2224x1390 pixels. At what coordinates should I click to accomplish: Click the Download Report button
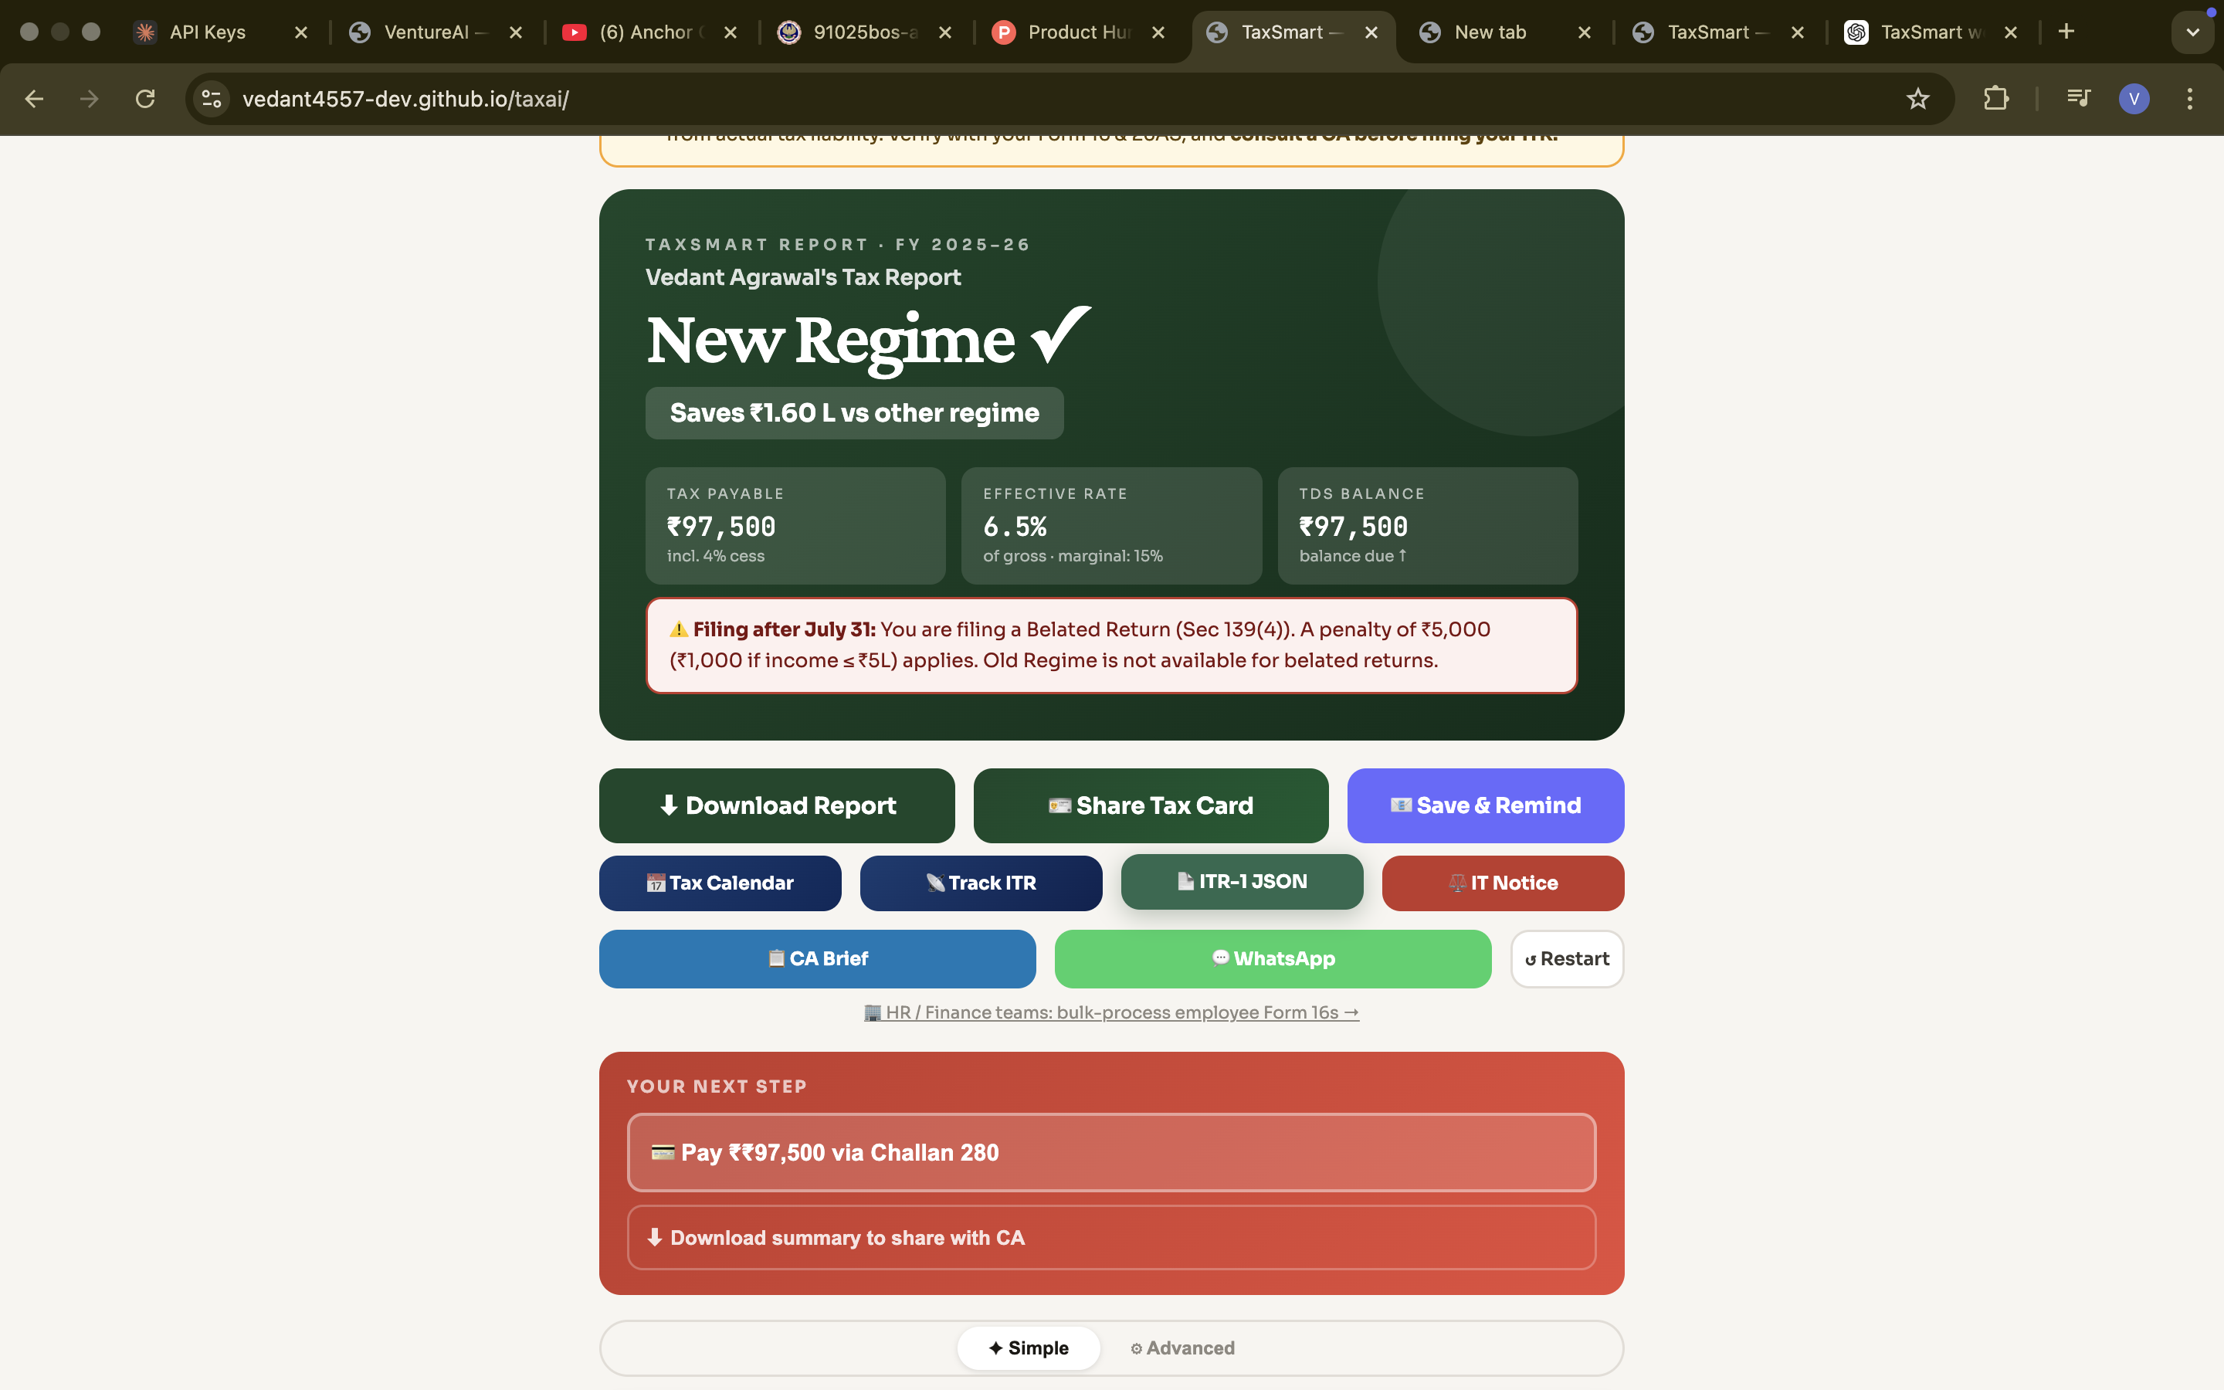point(777,805)
